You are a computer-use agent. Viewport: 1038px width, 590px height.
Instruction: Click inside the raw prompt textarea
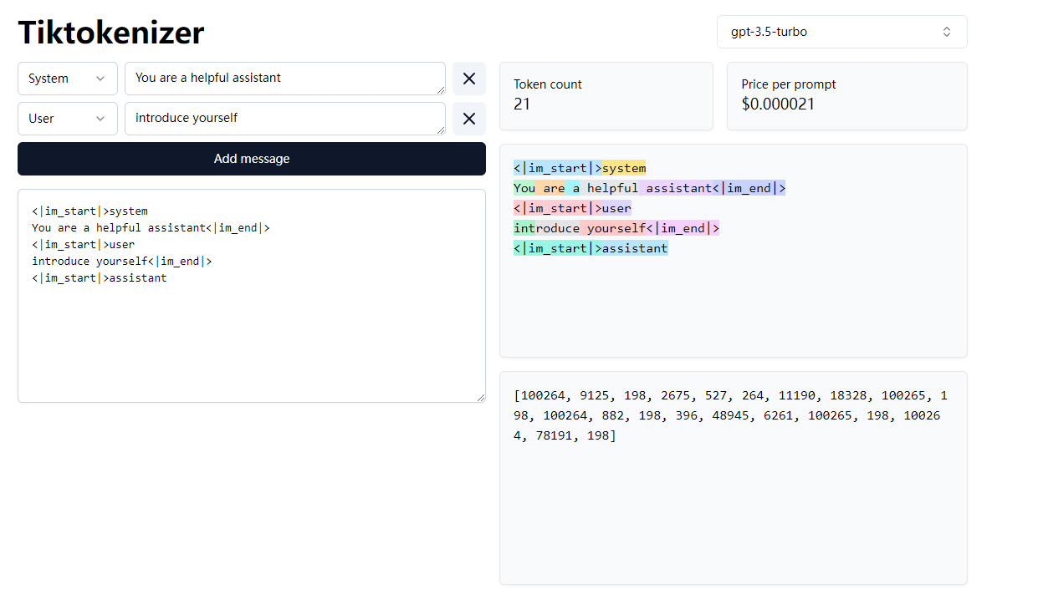pos(251,334)
